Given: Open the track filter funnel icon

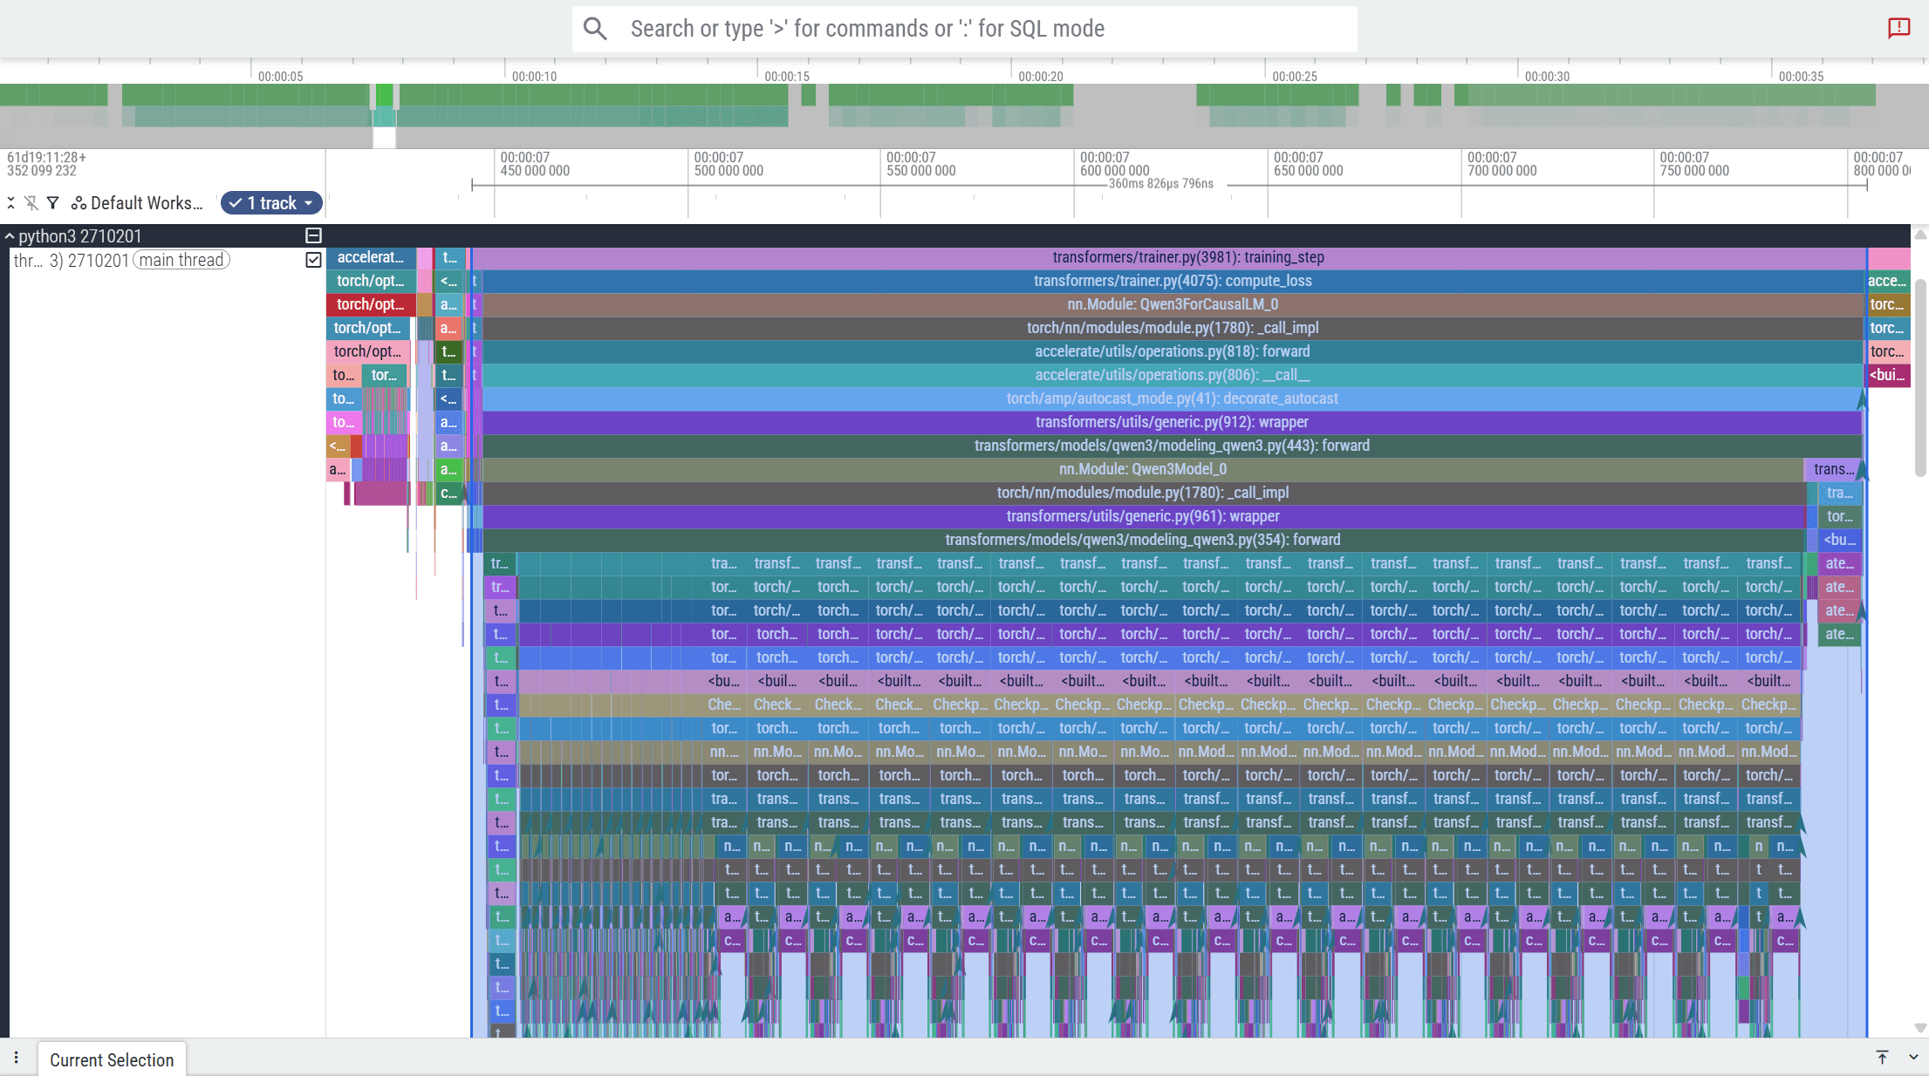Looking at the screenshot, I should click(53, 203).
